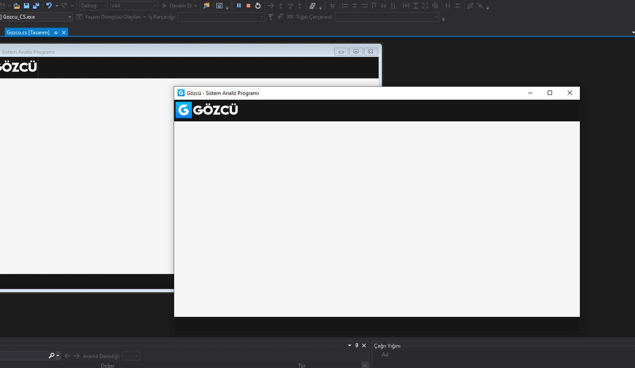Select the designer form's GÖZCÜ logo picture
This screenshot has width=635, height=368.
click(x=19, y=67)
